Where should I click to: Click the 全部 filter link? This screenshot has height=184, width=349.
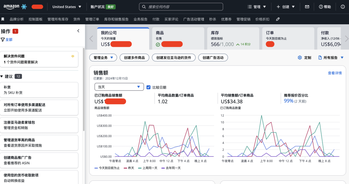point(9,40)
